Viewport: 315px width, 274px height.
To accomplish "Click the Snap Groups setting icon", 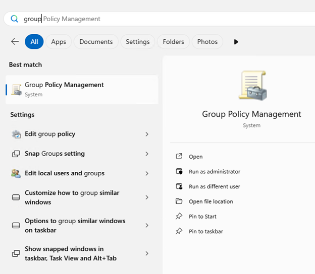I will click(x=16, y=154).
